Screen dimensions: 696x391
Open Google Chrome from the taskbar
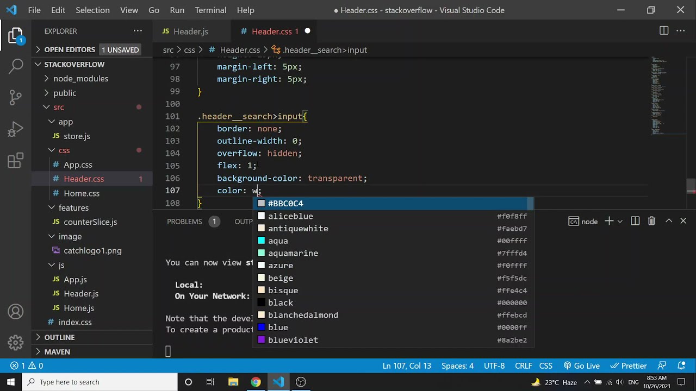click(x=256, y=382)
